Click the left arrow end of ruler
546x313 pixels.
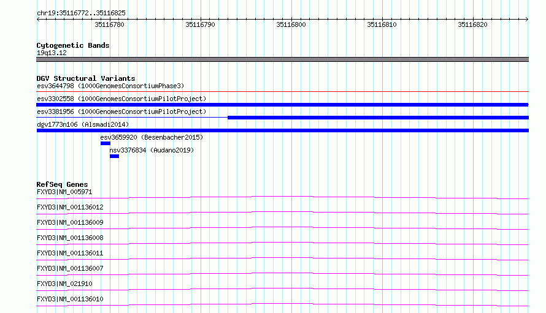pos(38,19)
